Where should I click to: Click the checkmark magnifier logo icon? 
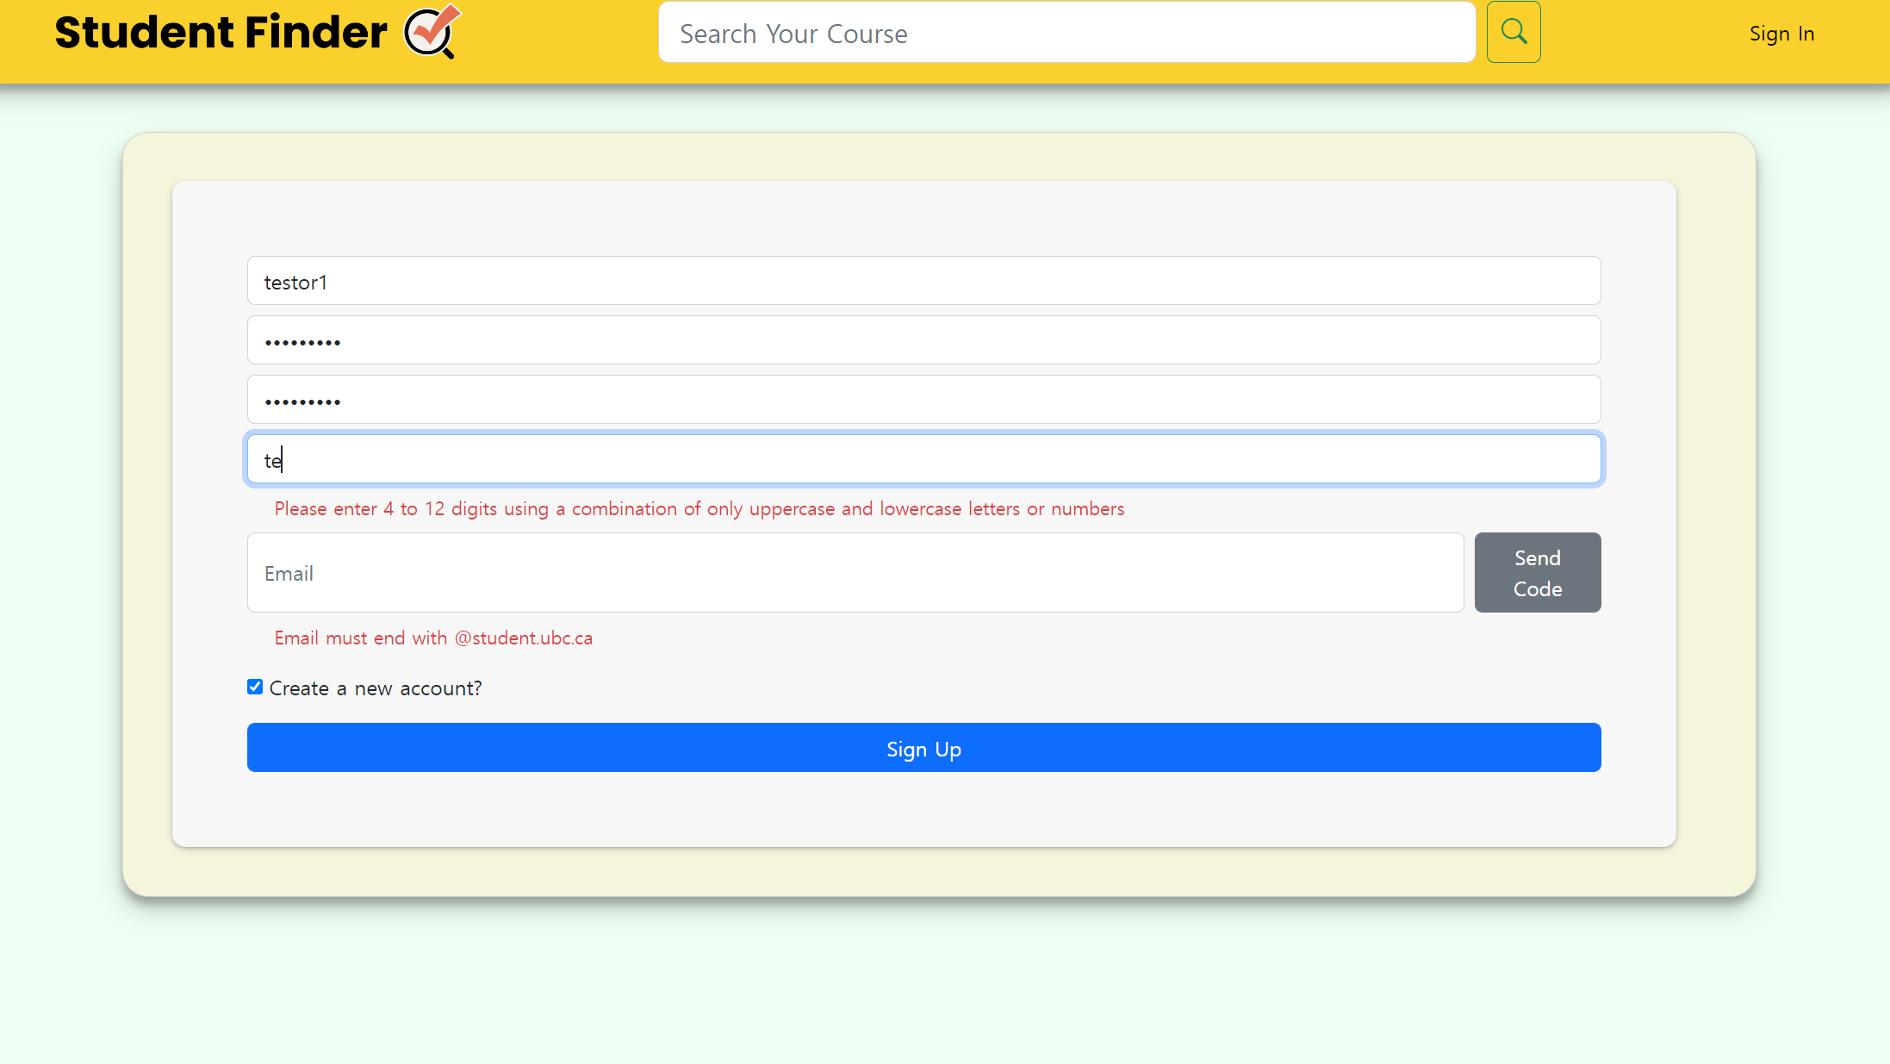[432, 32]
